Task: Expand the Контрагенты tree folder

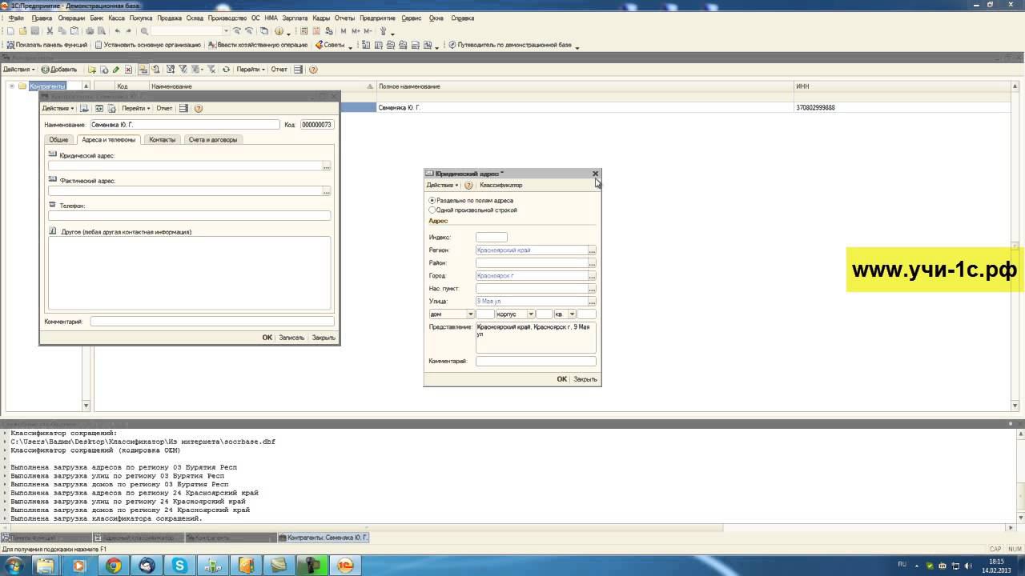Action: 12,86
